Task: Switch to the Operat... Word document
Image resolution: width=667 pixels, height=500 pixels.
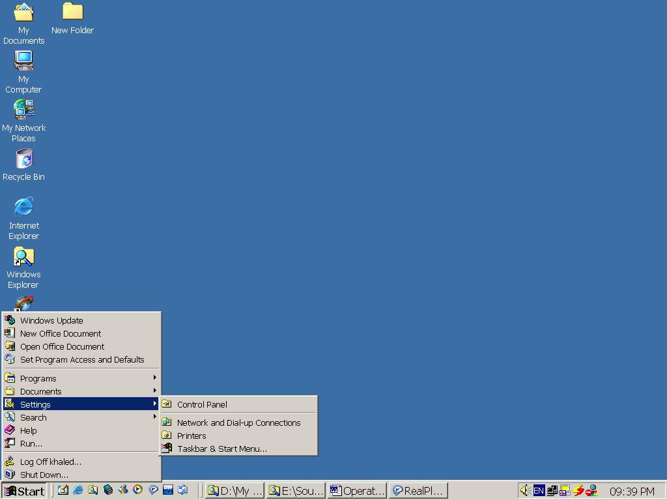Action: click(357, 491)
